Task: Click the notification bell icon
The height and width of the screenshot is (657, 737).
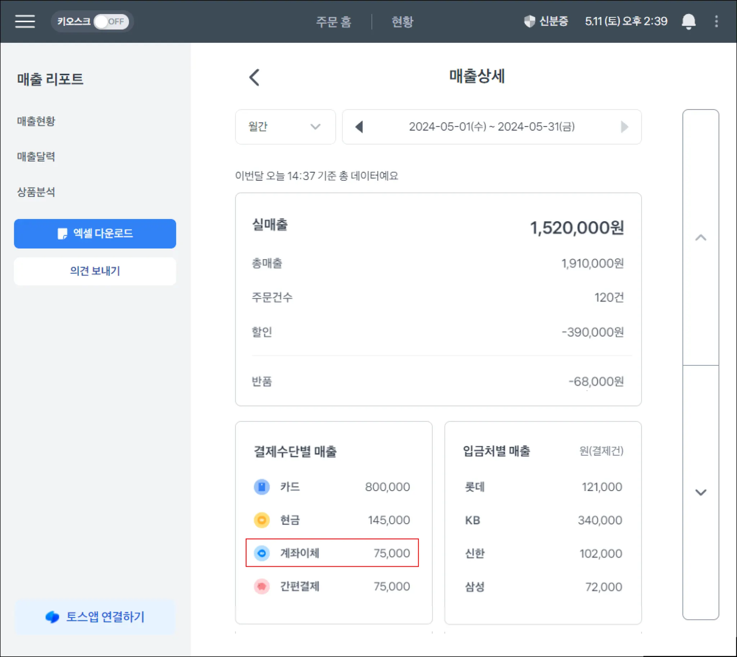Action: pos(688,21)
